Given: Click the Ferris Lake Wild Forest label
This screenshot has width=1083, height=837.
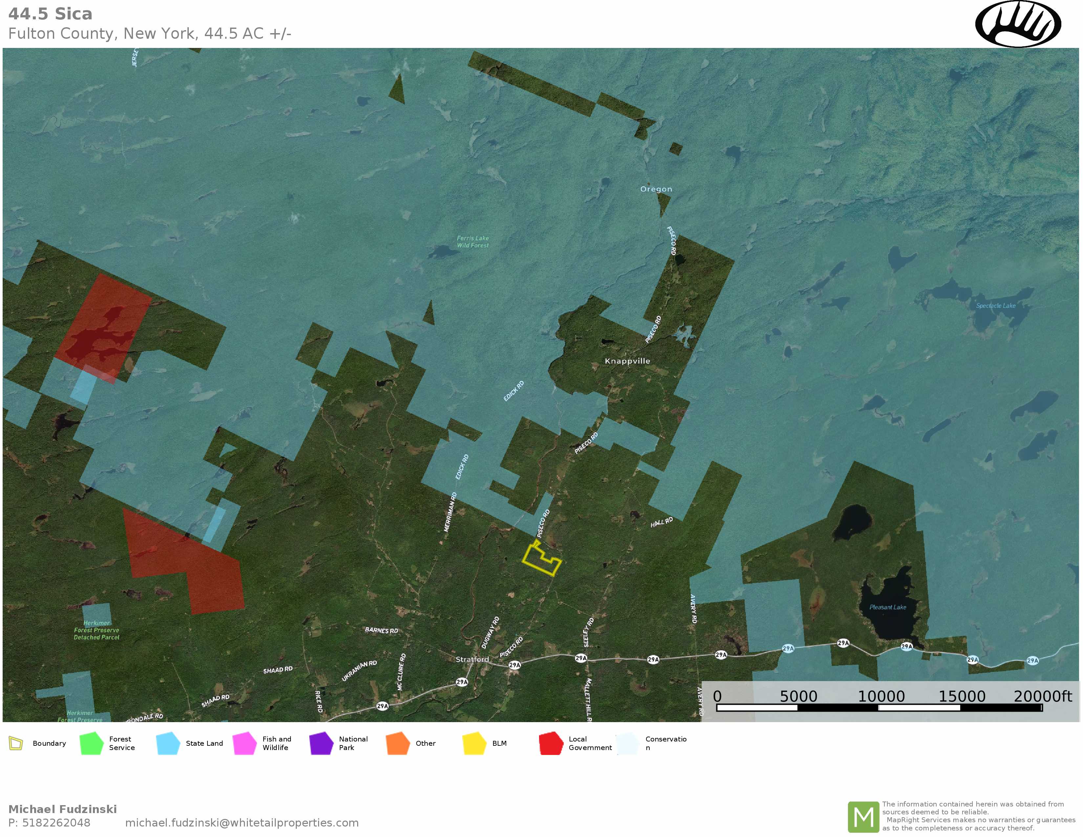Looking at the screenshot, I should 473,242.
